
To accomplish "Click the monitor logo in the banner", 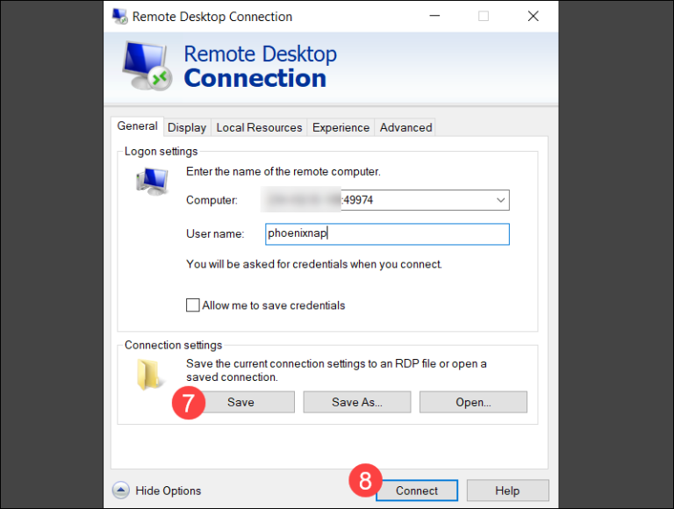I will 143,67.
